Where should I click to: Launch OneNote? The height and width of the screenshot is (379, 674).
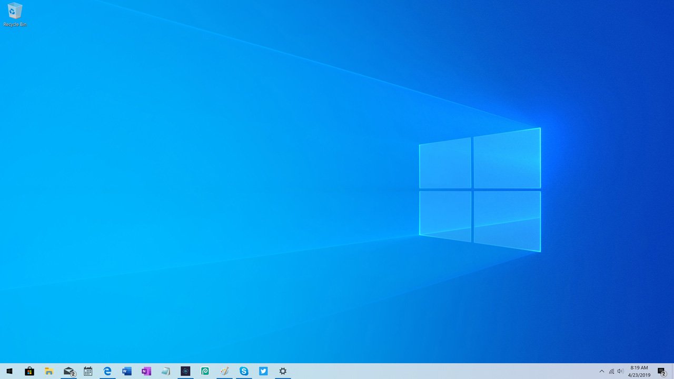146,371
